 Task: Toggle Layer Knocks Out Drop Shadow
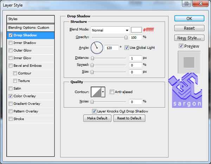(x=94, y=111)
